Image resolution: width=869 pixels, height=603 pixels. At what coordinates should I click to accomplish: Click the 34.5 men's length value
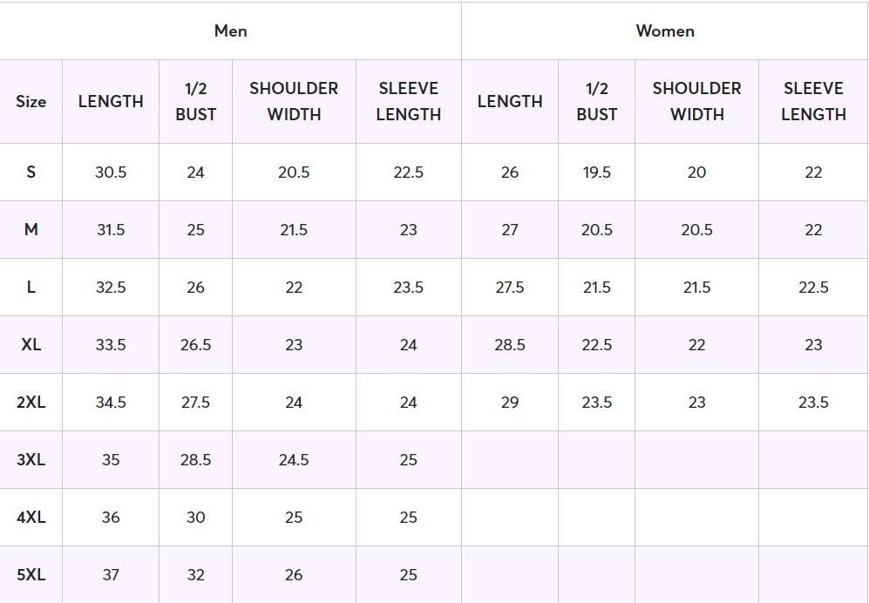pyautogui.click(x=111, y=403)
